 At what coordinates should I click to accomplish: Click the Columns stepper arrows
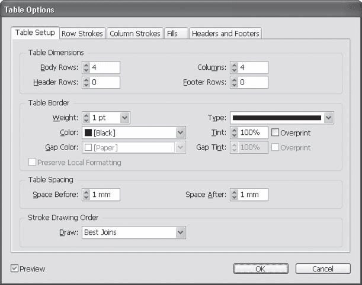(234, 68)
